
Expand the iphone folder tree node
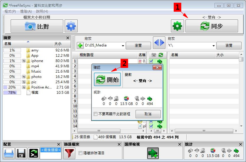[x=24, y=61]
